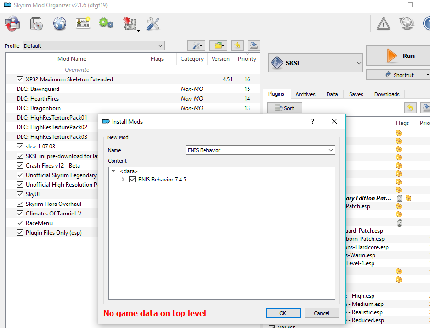Click the paperclip icon in Edition Pat... row
Image resolution: width=430 pixels, height=328 pixels.
point(399,198)
